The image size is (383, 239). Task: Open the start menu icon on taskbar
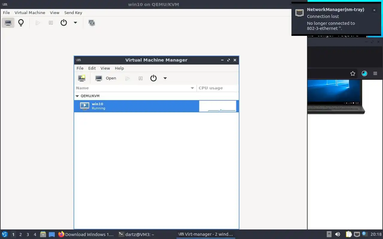pos(5,235)
